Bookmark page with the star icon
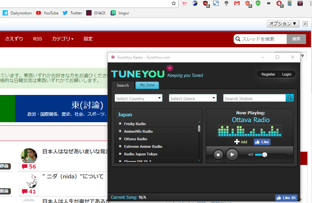Image resolution: width=312 pixels, height=203 pixels. click(x=174, y=3)
